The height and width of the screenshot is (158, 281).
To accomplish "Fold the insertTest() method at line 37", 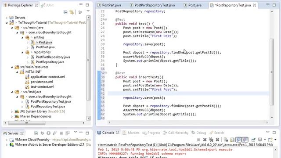I will coord(106,73).
